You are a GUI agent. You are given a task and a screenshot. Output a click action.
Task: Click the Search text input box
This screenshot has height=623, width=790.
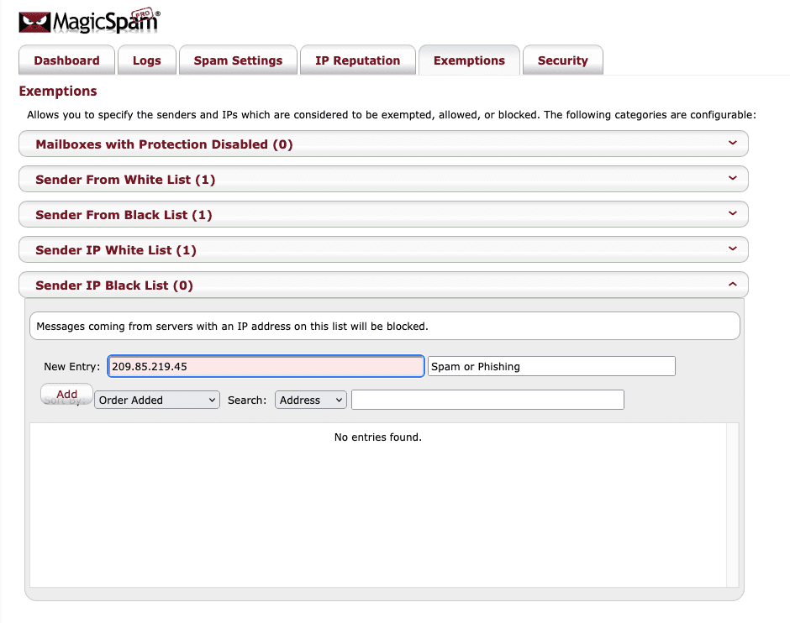point(487,400)
